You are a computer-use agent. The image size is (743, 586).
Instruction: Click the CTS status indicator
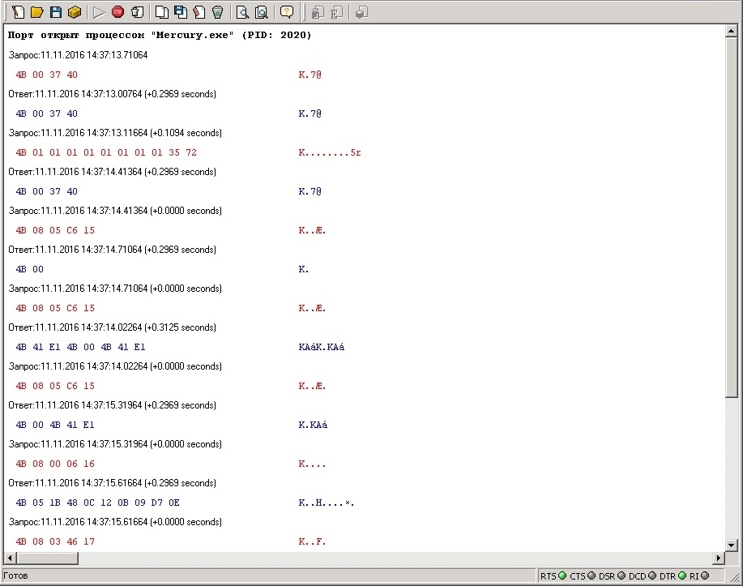click(591, 575)
